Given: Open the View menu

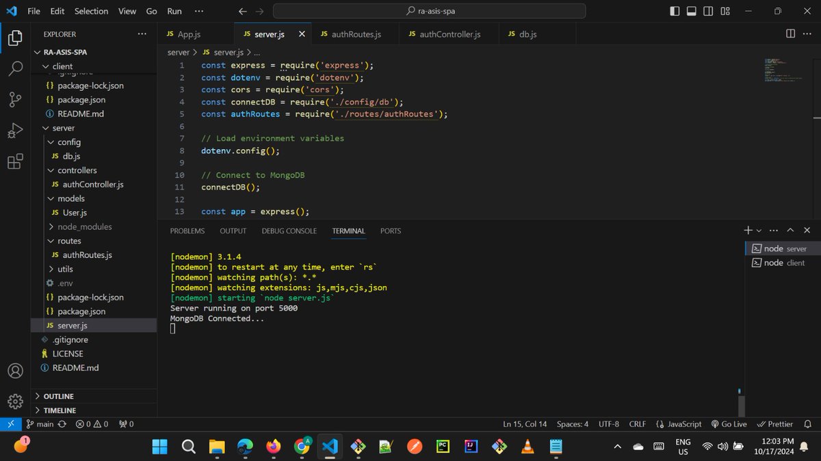Looking at the screenshot, I should (127, 11).
